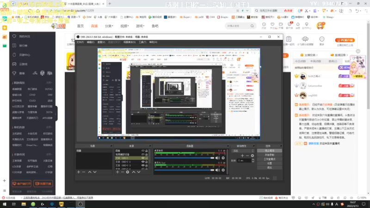
Task: Open the 淡出 transition type dropdown
Action: pos(243,151)
